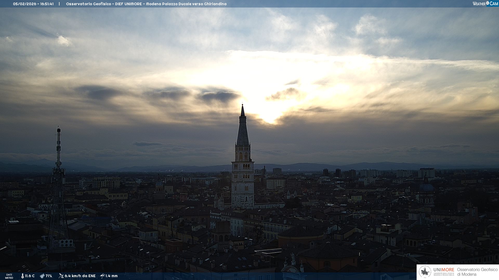The image size is (499, 280).
Task: Open the WeatherCam logo link
Action: (x=485, y=4)
